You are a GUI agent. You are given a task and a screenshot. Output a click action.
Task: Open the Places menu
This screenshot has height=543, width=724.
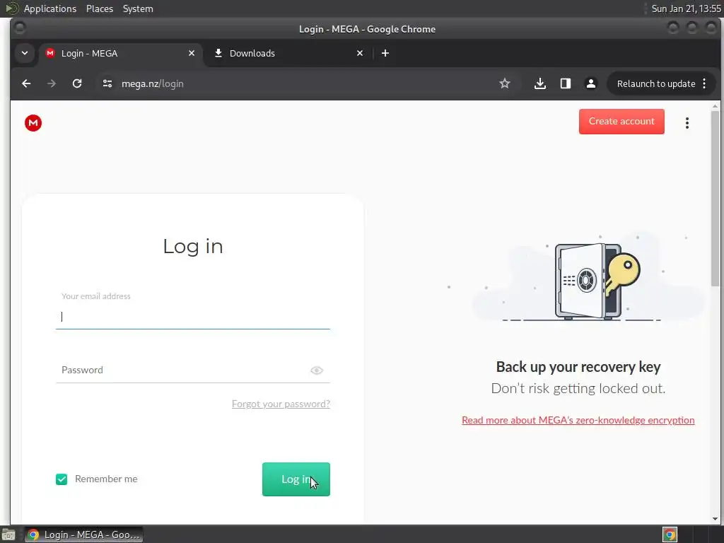click(100, 8)
